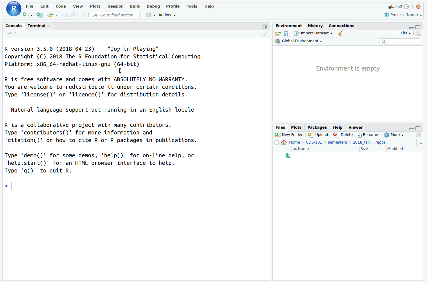Navigate to the CDS-101 breadcrumb
The width and height of the screenshot is (427, 282).
(x=314, y=142)
